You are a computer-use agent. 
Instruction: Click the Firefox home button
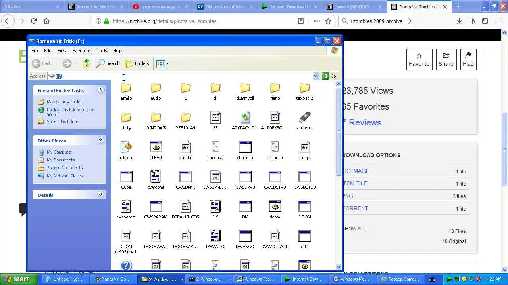tap(46, 21)
